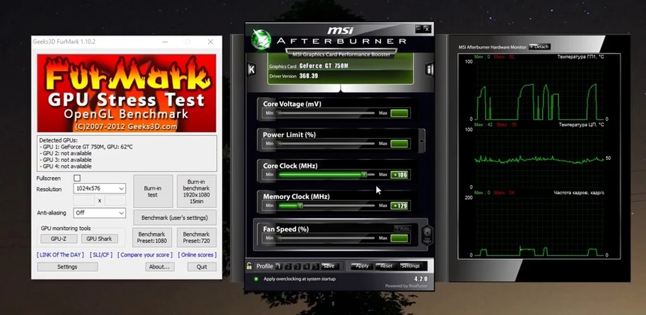Open Compare your score link
The width and height of the screenshot is (646, 315).
[145, 255]
